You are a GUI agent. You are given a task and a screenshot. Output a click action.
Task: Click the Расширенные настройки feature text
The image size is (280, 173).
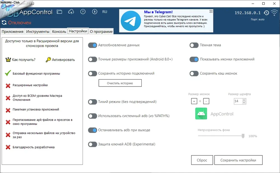click(x=30, y=85)
